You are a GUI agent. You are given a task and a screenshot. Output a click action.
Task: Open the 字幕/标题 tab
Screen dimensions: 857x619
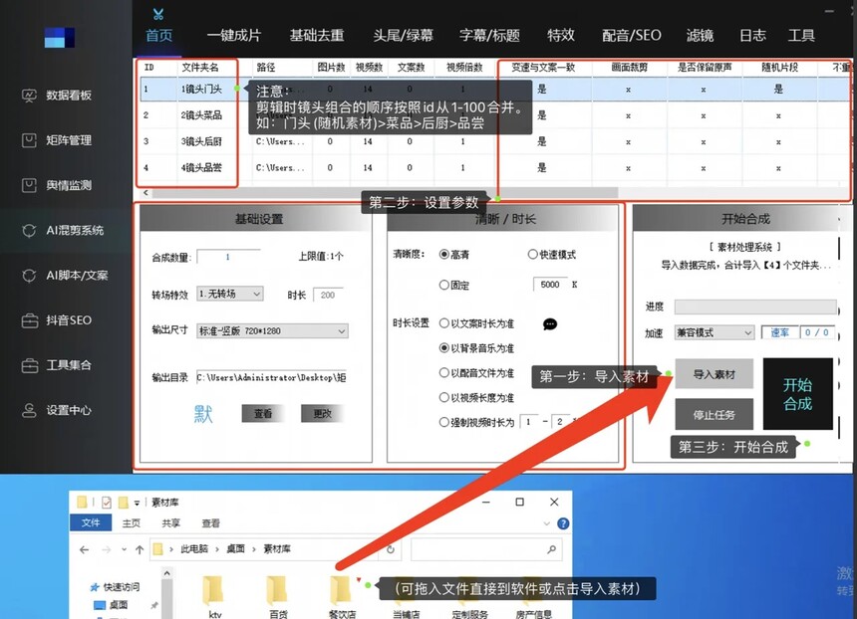[489, 35]
